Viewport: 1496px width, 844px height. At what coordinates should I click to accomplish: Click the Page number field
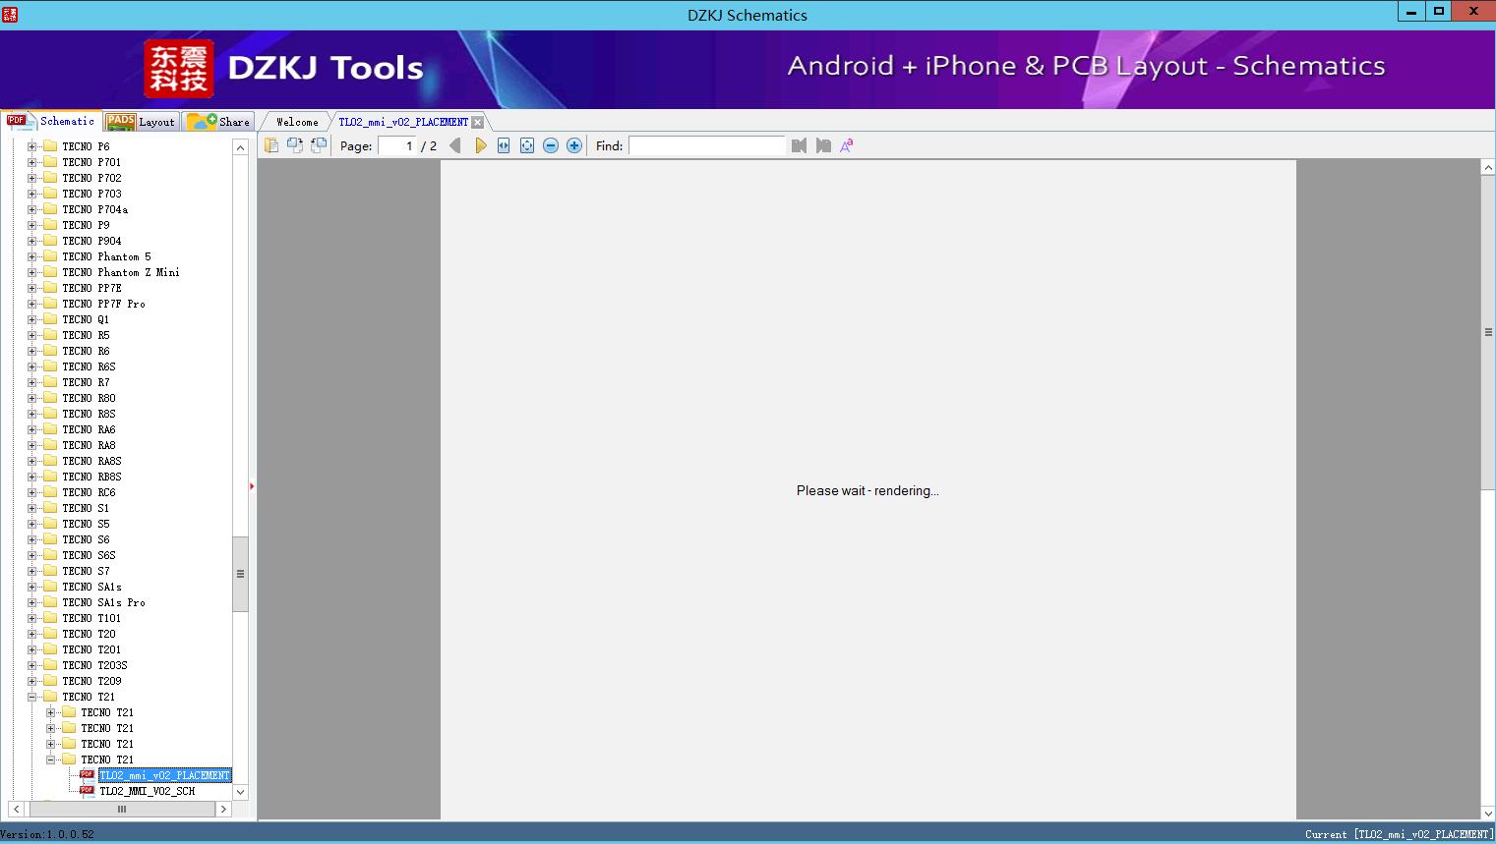pyautogui.click(x=397, y=145)
